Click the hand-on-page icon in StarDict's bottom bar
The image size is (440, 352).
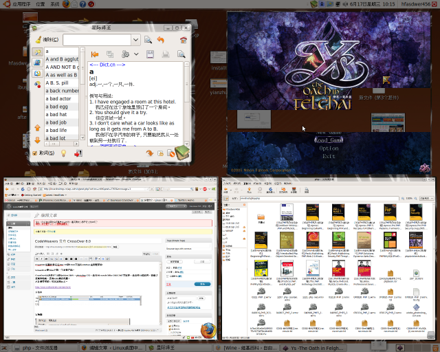(160, 153)
